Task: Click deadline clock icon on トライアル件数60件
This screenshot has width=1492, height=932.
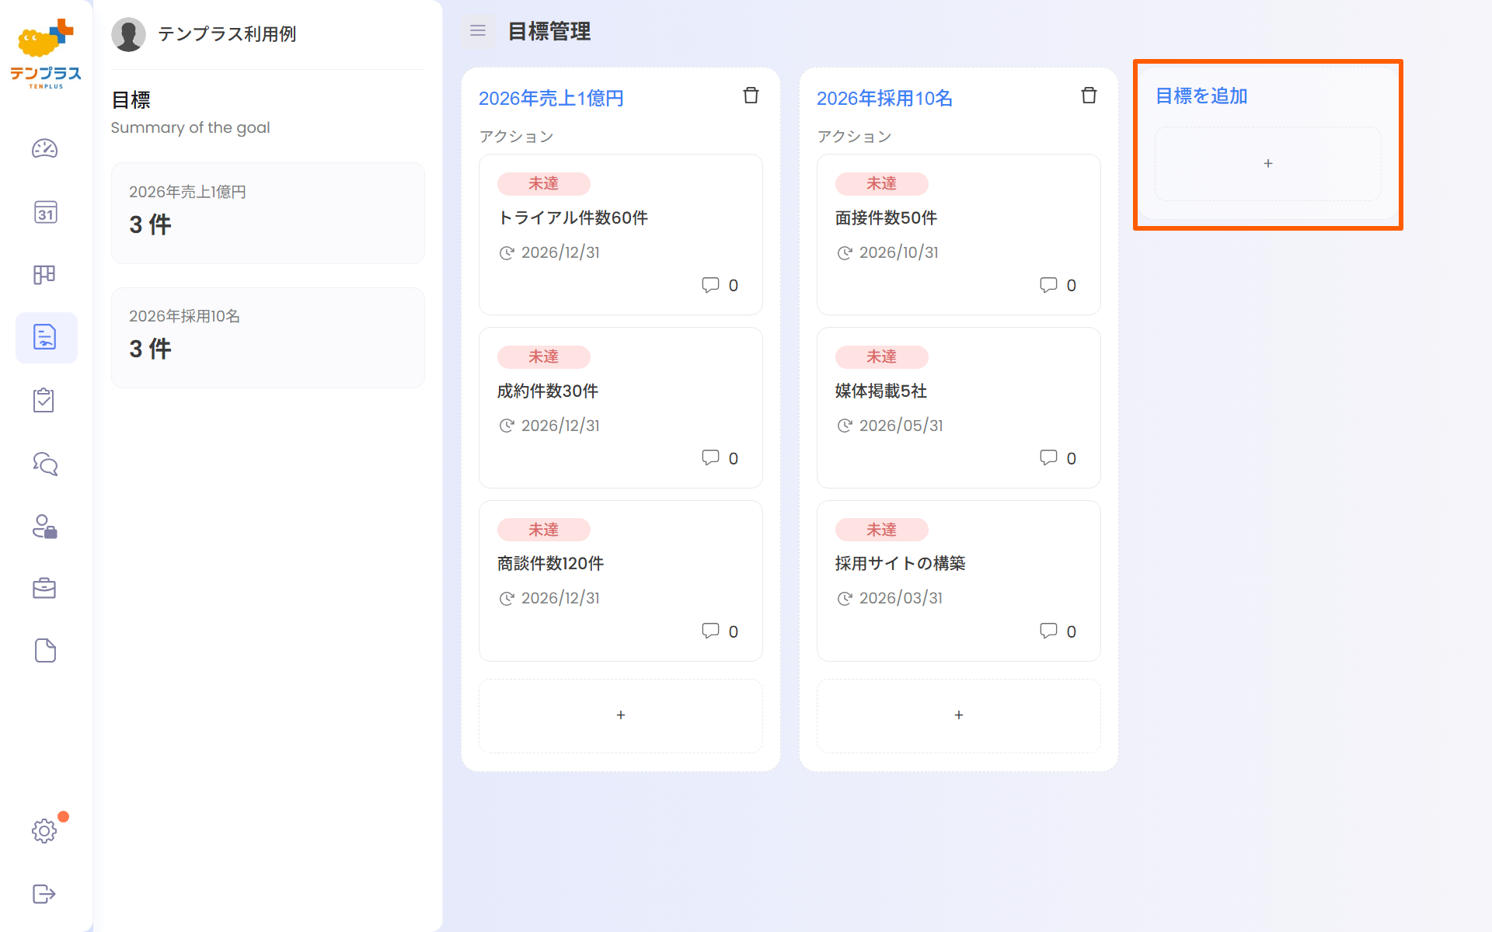Action: pyautogui.click(x=507, y=252)
